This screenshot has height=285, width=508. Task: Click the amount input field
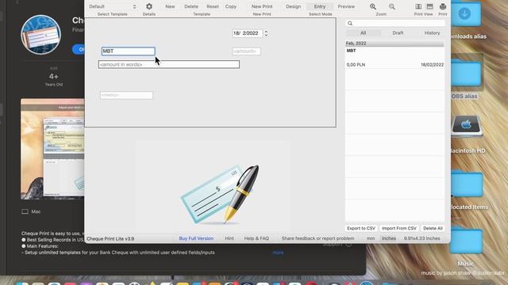pyautogui.click(x=246, y=51)
